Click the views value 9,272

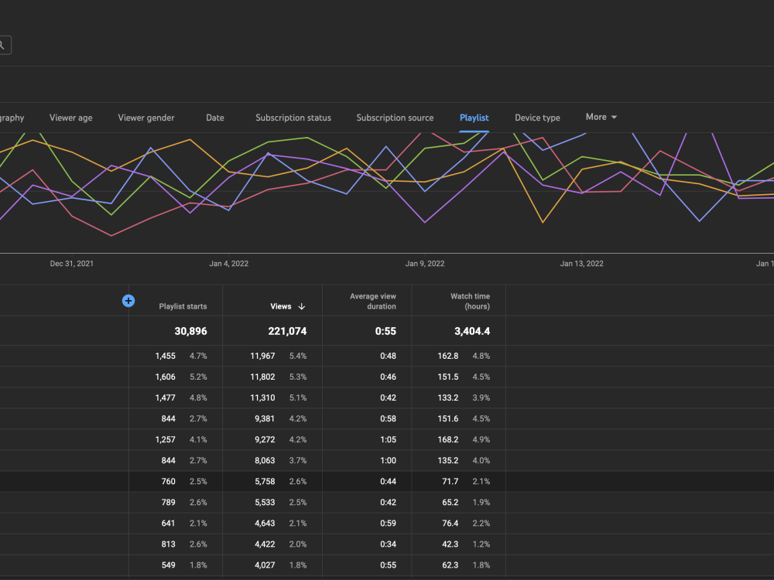265,439
